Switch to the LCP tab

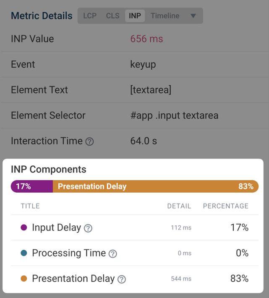[90, 16]
